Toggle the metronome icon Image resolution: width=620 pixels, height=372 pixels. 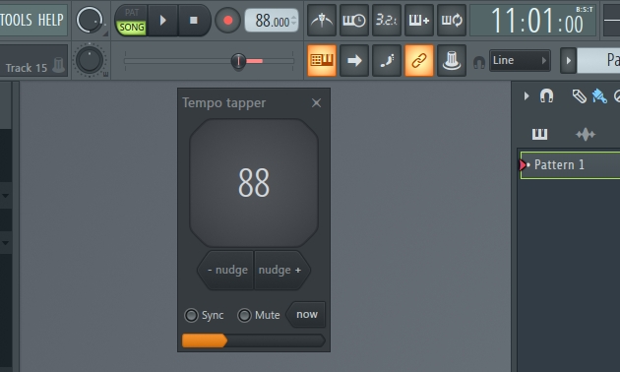(x=322, y=20)
